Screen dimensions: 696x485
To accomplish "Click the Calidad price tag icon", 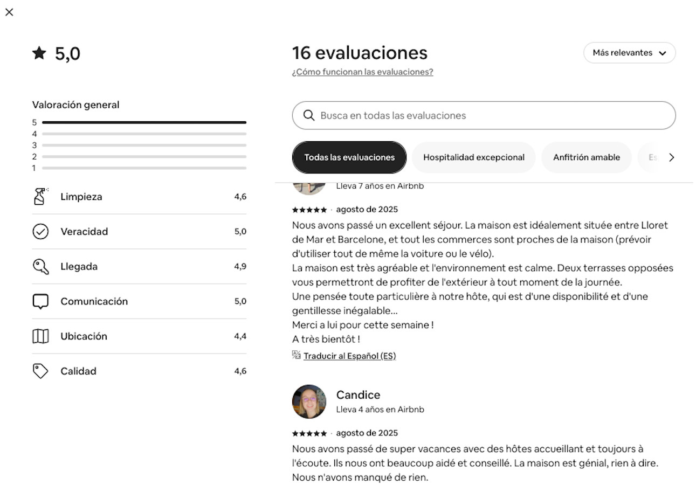I will click(x=40, y=371).
